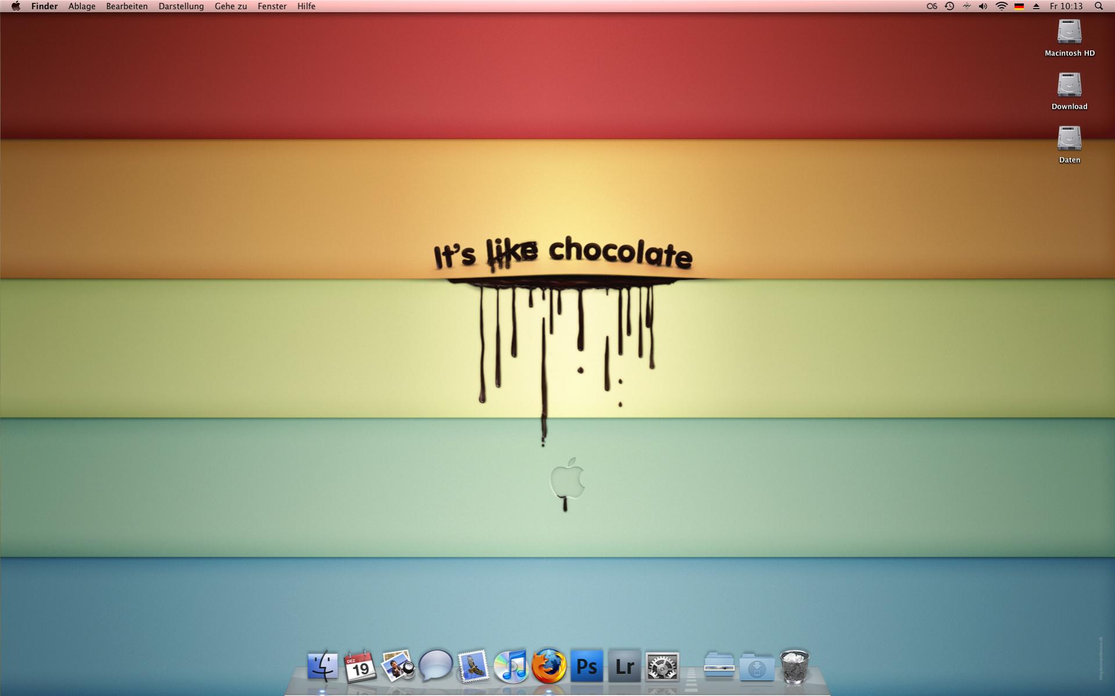The height and width of the screenshot is (696, 1115).
Task: Open the documents folder stack in Dock
Action: 719,666
